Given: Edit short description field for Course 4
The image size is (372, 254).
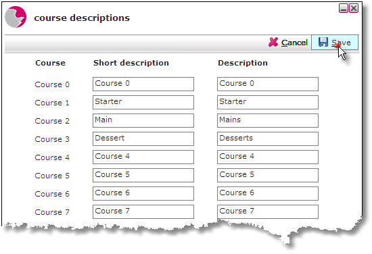Looking at the screenshot, I should point(143,157).
